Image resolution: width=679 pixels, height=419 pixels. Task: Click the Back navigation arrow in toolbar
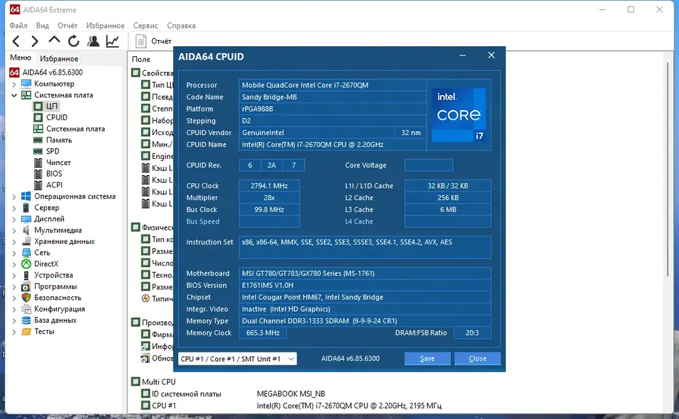[x=16, y=41]
